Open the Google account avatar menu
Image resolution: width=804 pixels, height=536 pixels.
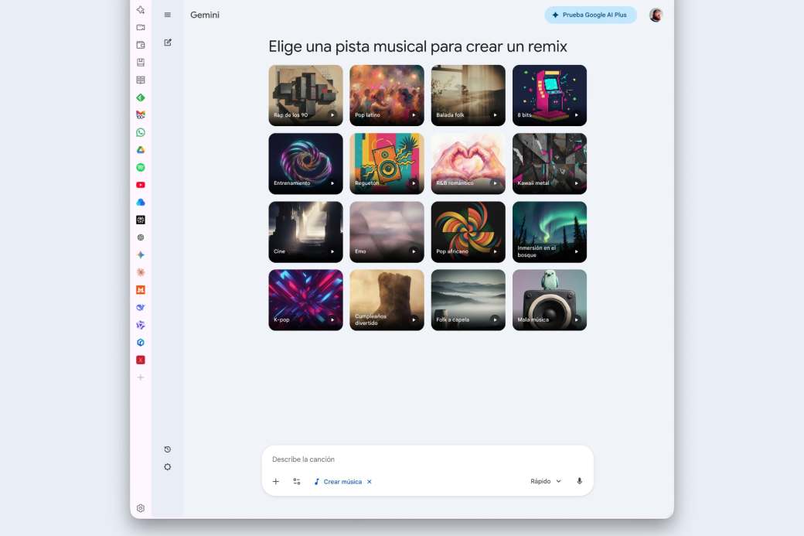[656, 14]
